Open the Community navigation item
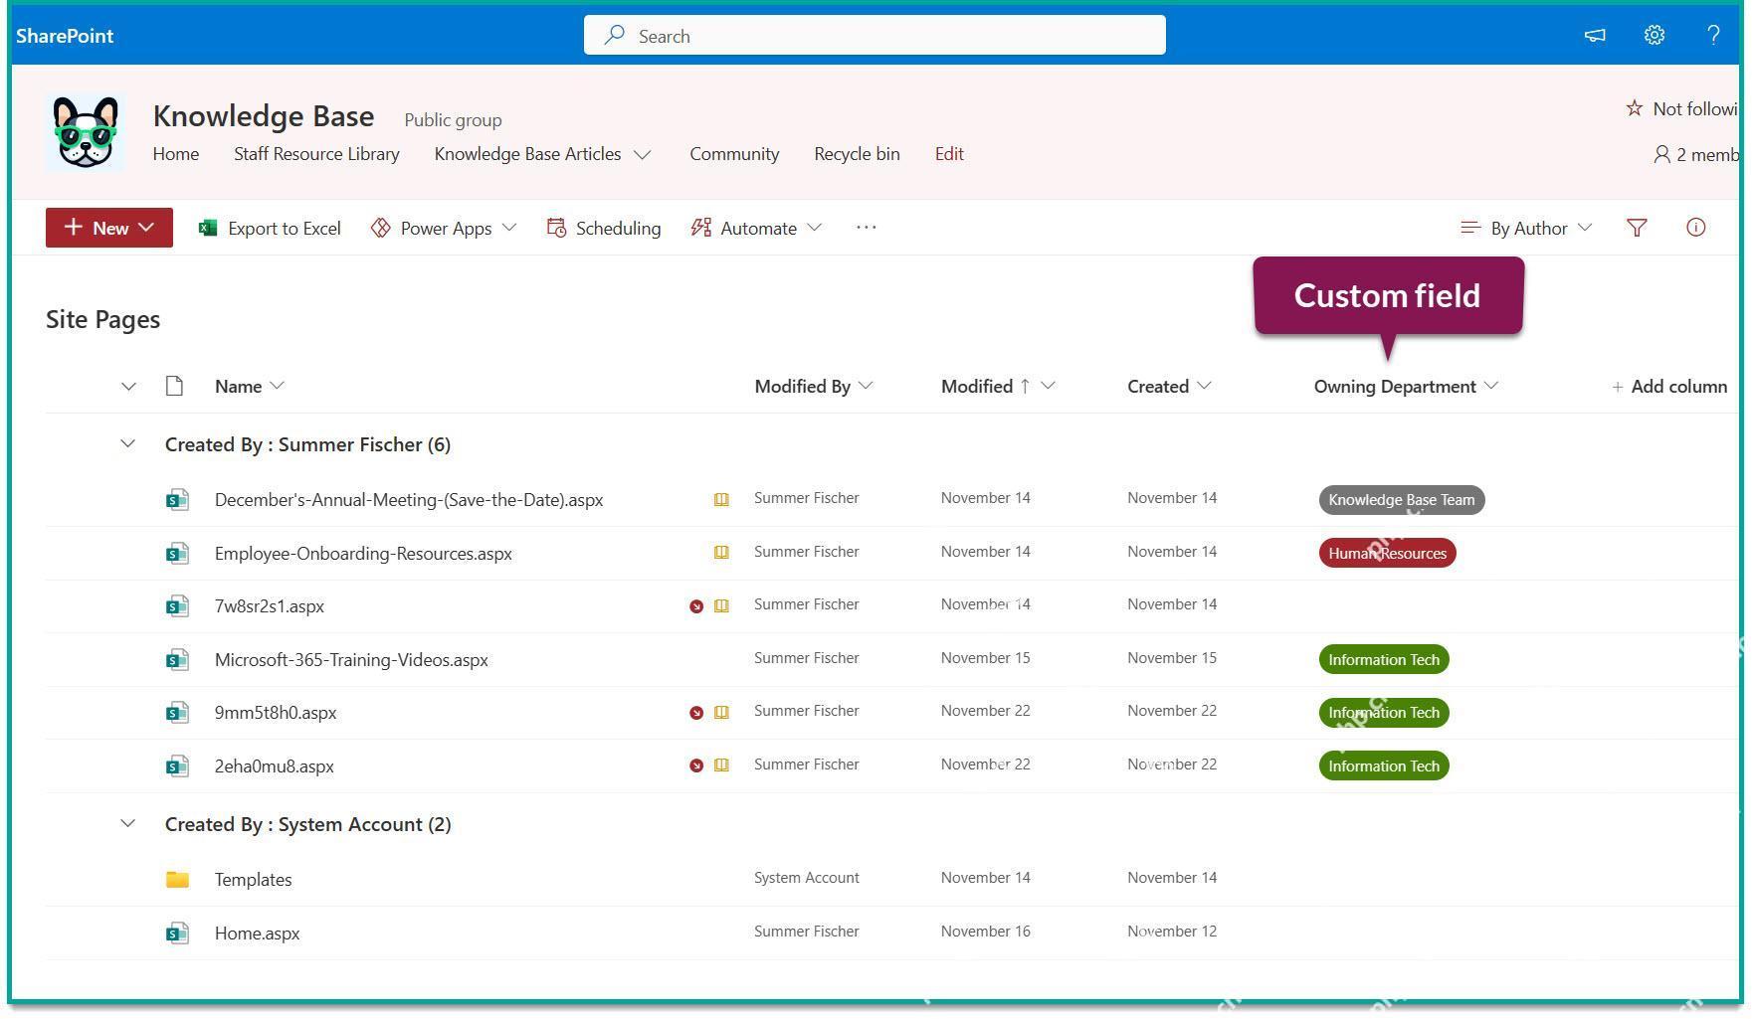1752x1019 pixels. point(734,154)
